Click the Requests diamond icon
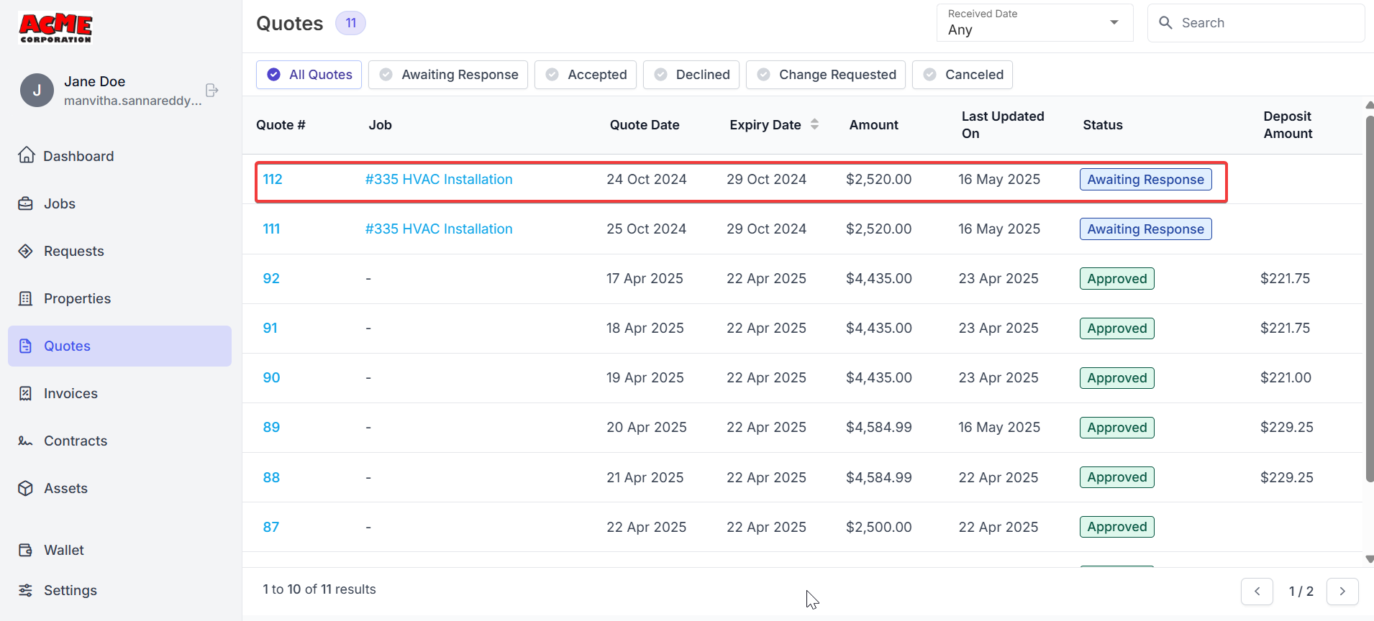 (x=26, y=251)
